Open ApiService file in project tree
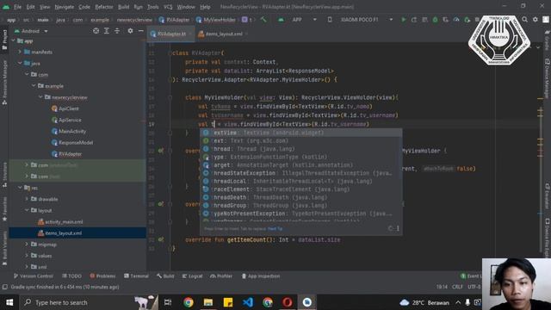Viewport: 551px width, 310px height. (x=66, y=120)
